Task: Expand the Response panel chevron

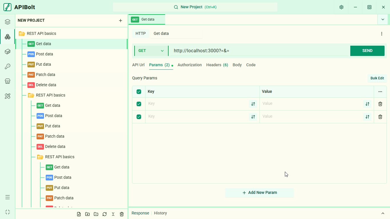Action: pos(383,213)
